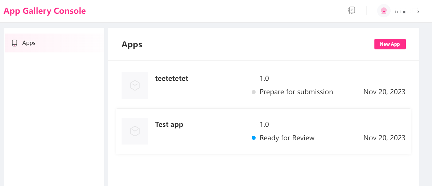
Task: Click version 1.0 of teetetetet
Action: [264, 78]
